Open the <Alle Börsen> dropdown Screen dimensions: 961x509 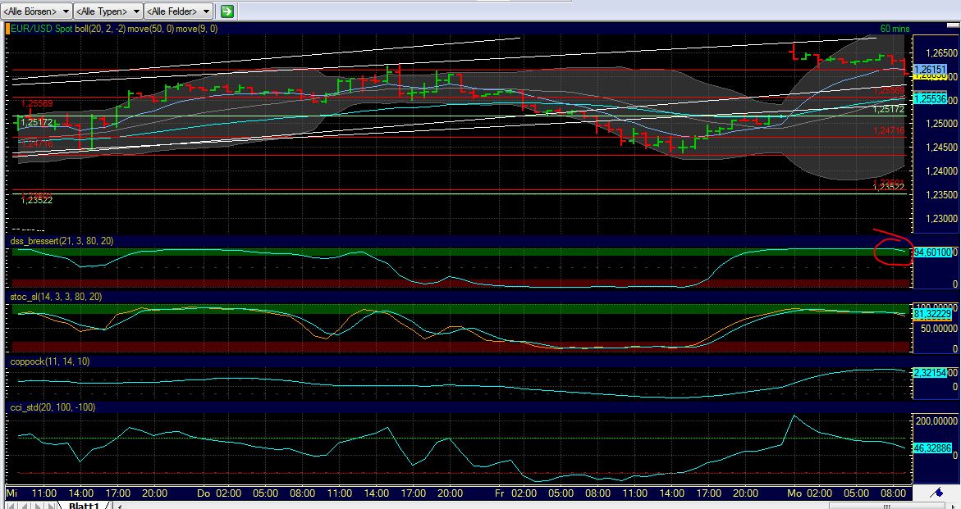pos(35,11)
